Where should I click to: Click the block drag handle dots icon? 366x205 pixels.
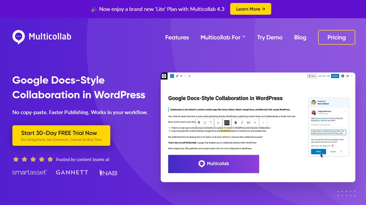point(205,123)
